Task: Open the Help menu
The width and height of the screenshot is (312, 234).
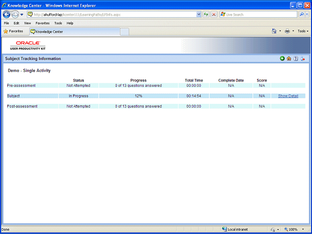Action: pyautogui.click(x=70, y=23)
